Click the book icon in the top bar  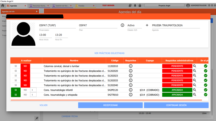coord(130,5)
